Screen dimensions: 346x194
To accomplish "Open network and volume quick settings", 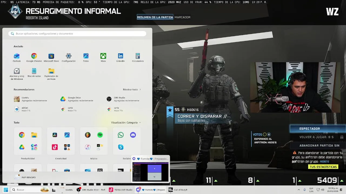I will pyautogui.click(x=320, y=190).
